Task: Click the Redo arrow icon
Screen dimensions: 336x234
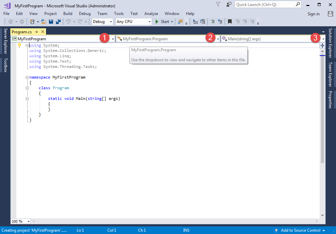Action: click(80, 22)
